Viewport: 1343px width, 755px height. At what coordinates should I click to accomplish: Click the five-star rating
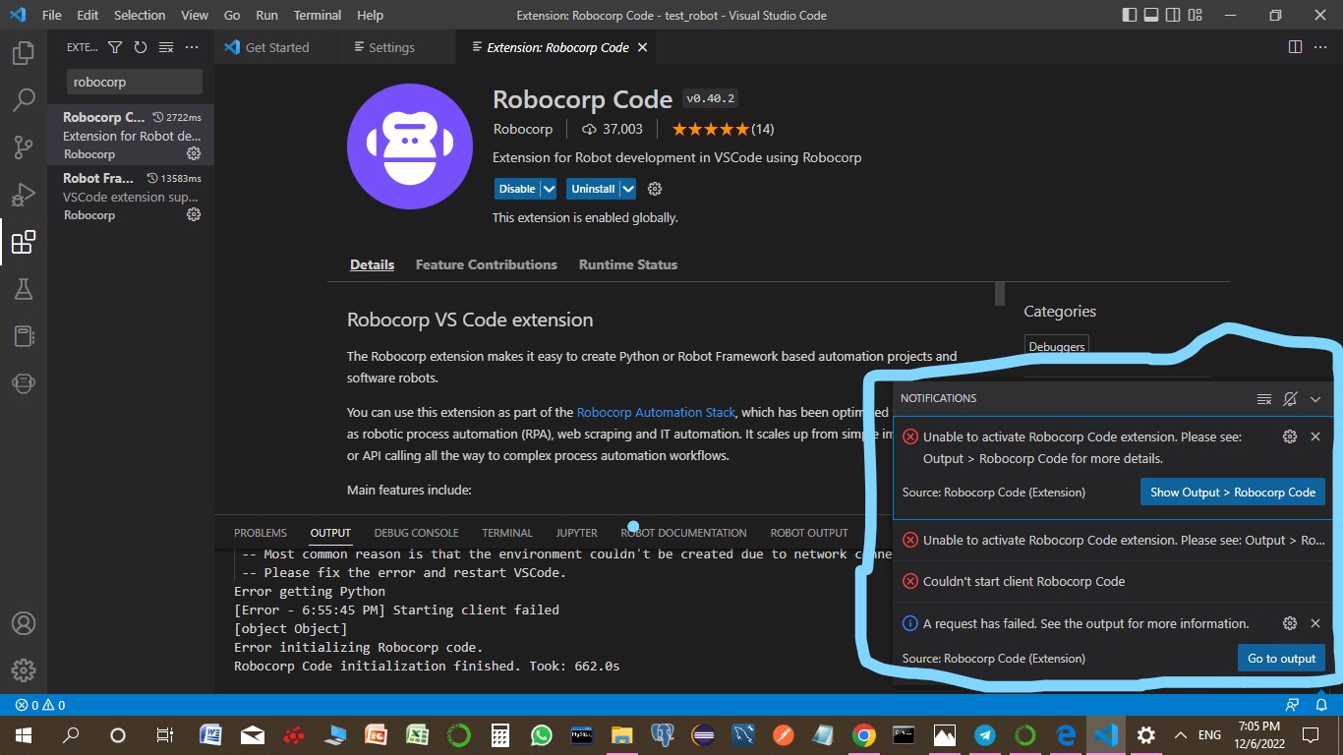(x=710, y=129)
